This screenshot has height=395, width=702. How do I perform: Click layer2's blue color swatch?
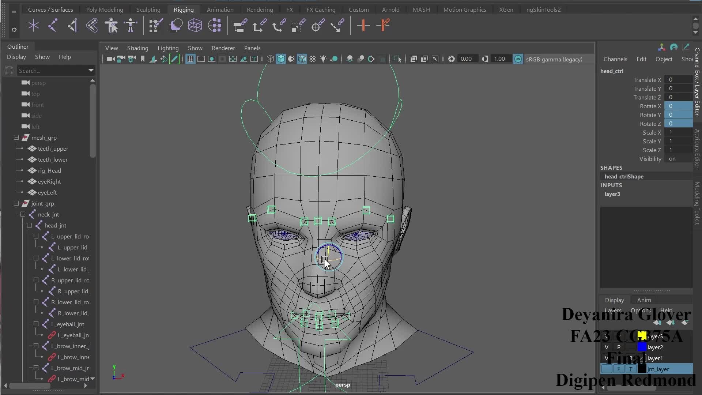pos(642,347)
